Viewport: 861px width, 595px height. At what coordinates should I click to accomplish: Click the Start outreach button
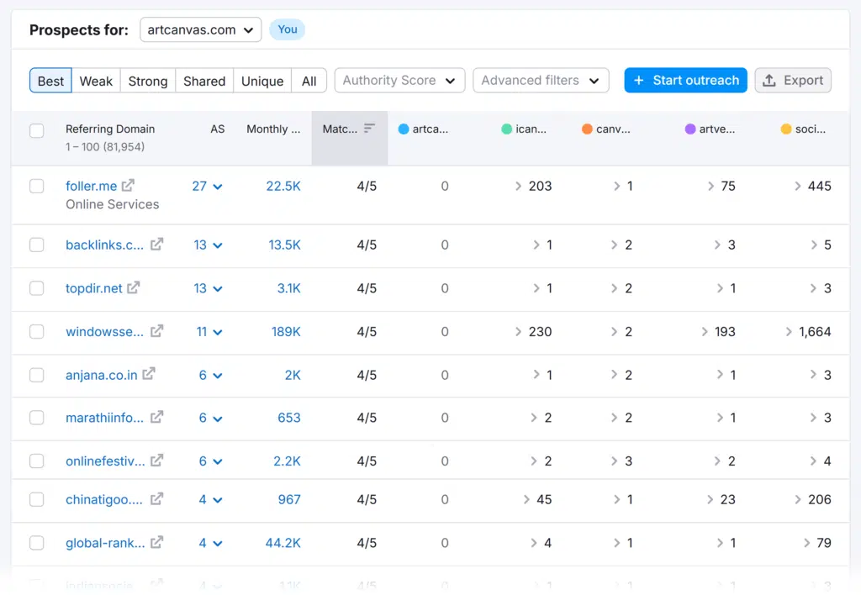[685, 81]
